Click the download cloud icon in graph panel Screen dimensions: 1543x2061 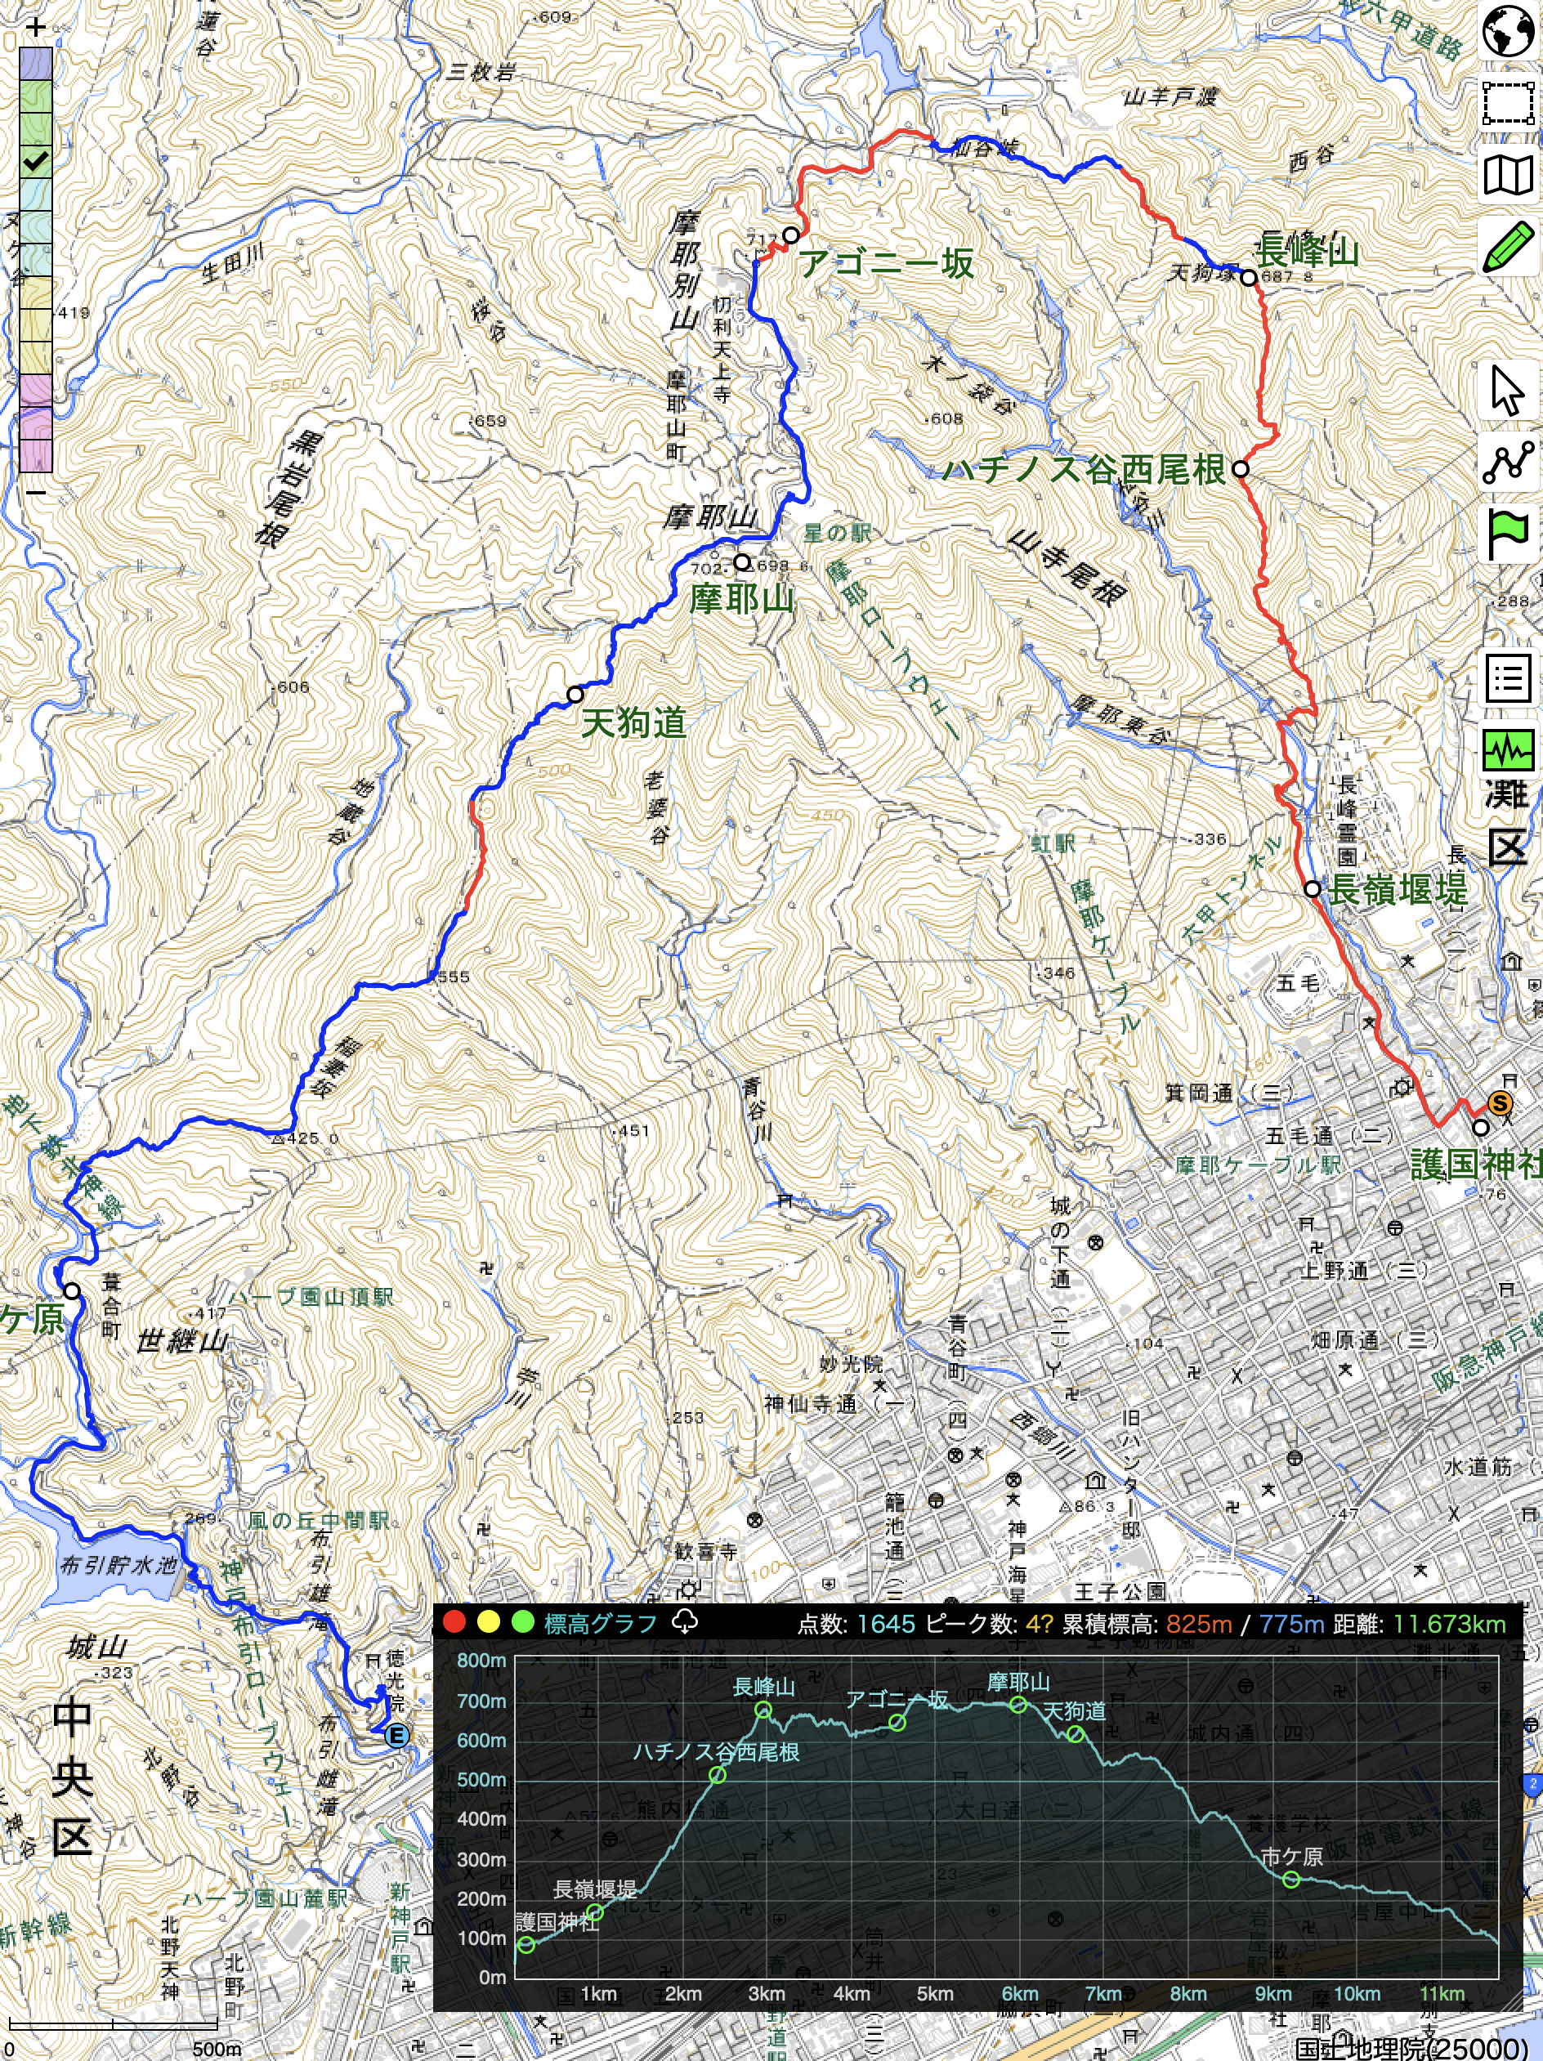(685, 1623)
